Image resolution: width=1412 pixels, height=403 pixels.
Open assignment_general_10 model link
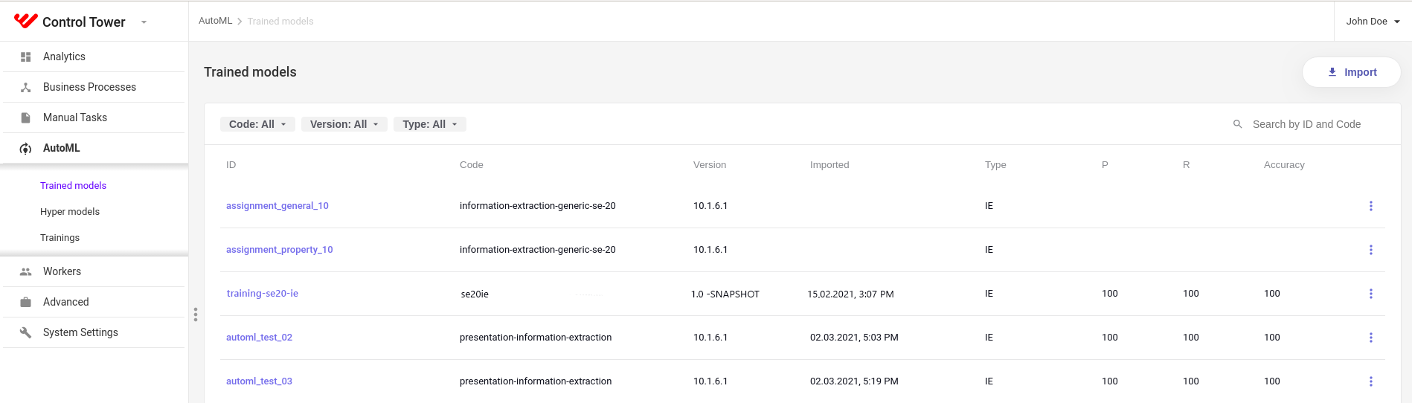(x=277, y=205)
